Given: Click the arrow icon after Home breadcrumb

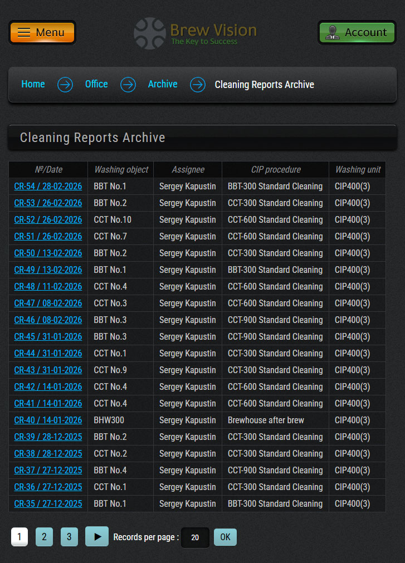Looking at the screenshot, I should (x=65, y=85).
